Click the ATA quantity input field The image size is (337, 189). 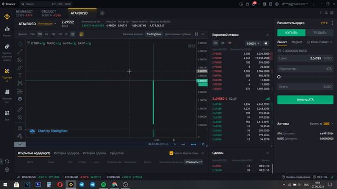click(305, 69)
